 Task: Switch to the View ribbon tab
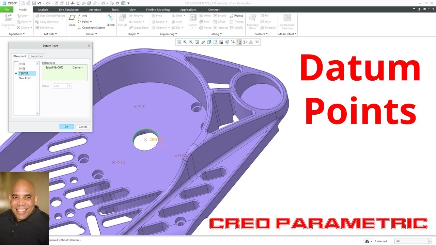click(133, 10)
